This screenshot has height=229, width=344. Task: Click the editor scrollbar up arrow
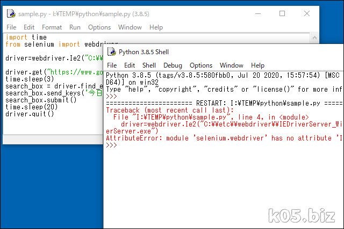[x=314, y=38]
